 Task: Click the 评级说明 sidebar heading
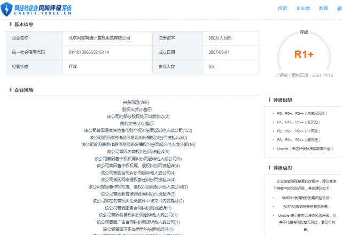(283, 100)
